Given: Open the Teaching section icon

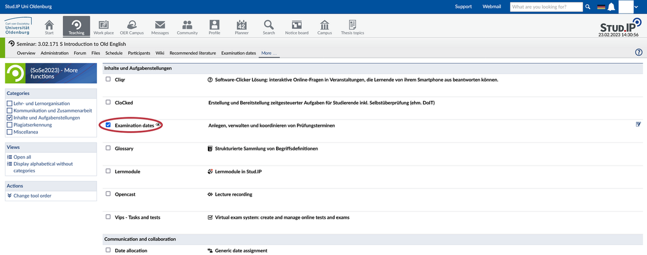Looking at the screenshot, I should (x=77, y=25).
